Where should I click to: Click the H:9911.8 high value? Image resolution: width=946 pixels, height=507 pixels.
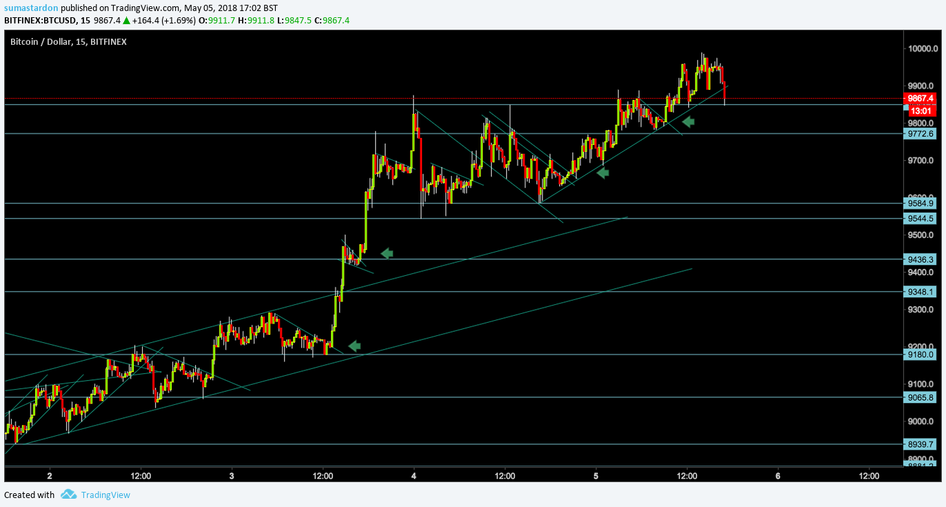pyautogui.click(x=254, y=21)
